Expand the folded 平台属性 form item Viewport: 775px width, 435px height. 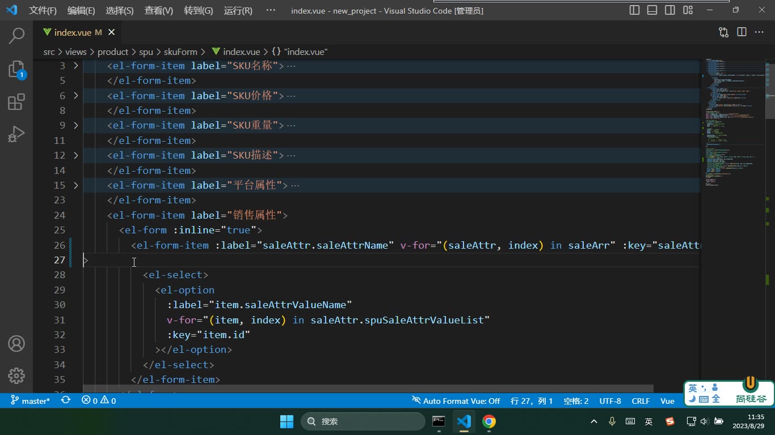pos(76,185)
